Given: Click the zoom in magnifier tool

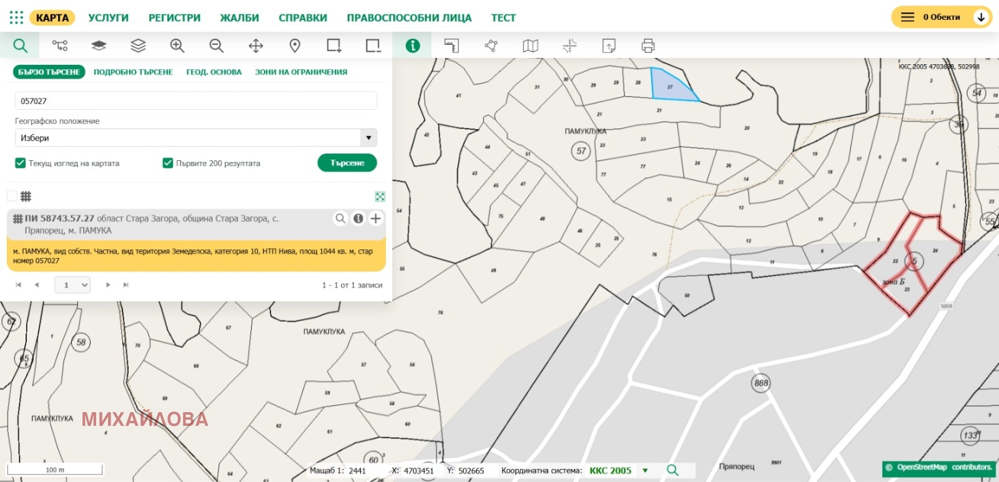Looking at the screenshot, I should coord(177,46).
